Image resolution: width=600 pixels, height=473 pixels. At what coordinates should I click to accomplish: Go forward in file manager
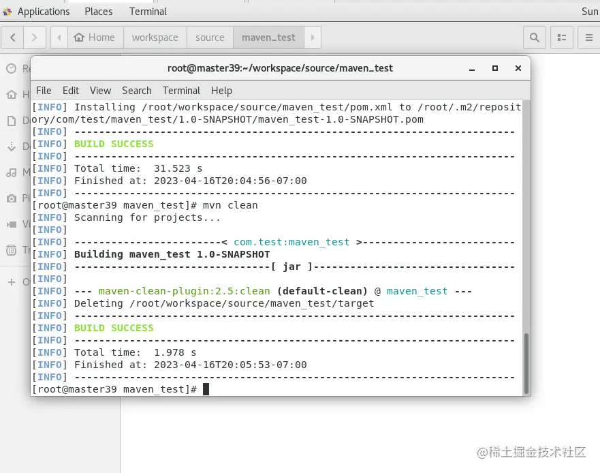(35, 37)
